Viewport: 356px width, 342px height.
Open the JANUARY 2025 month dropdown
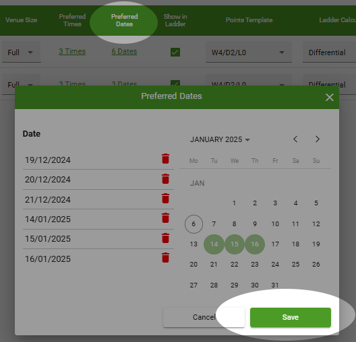coord(220,139)
